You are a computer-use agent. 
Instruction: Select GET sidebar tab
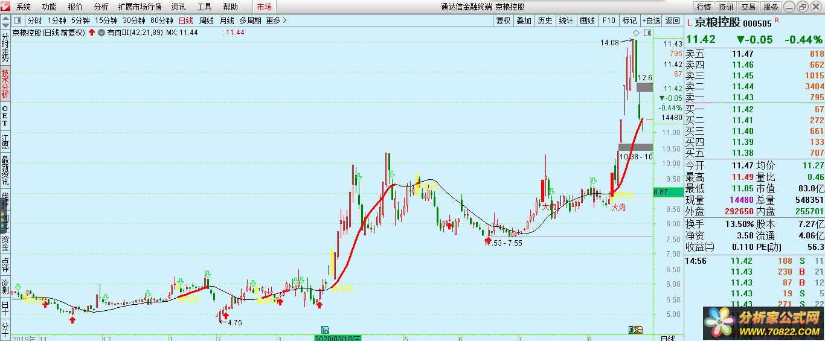tap(5, 115)
